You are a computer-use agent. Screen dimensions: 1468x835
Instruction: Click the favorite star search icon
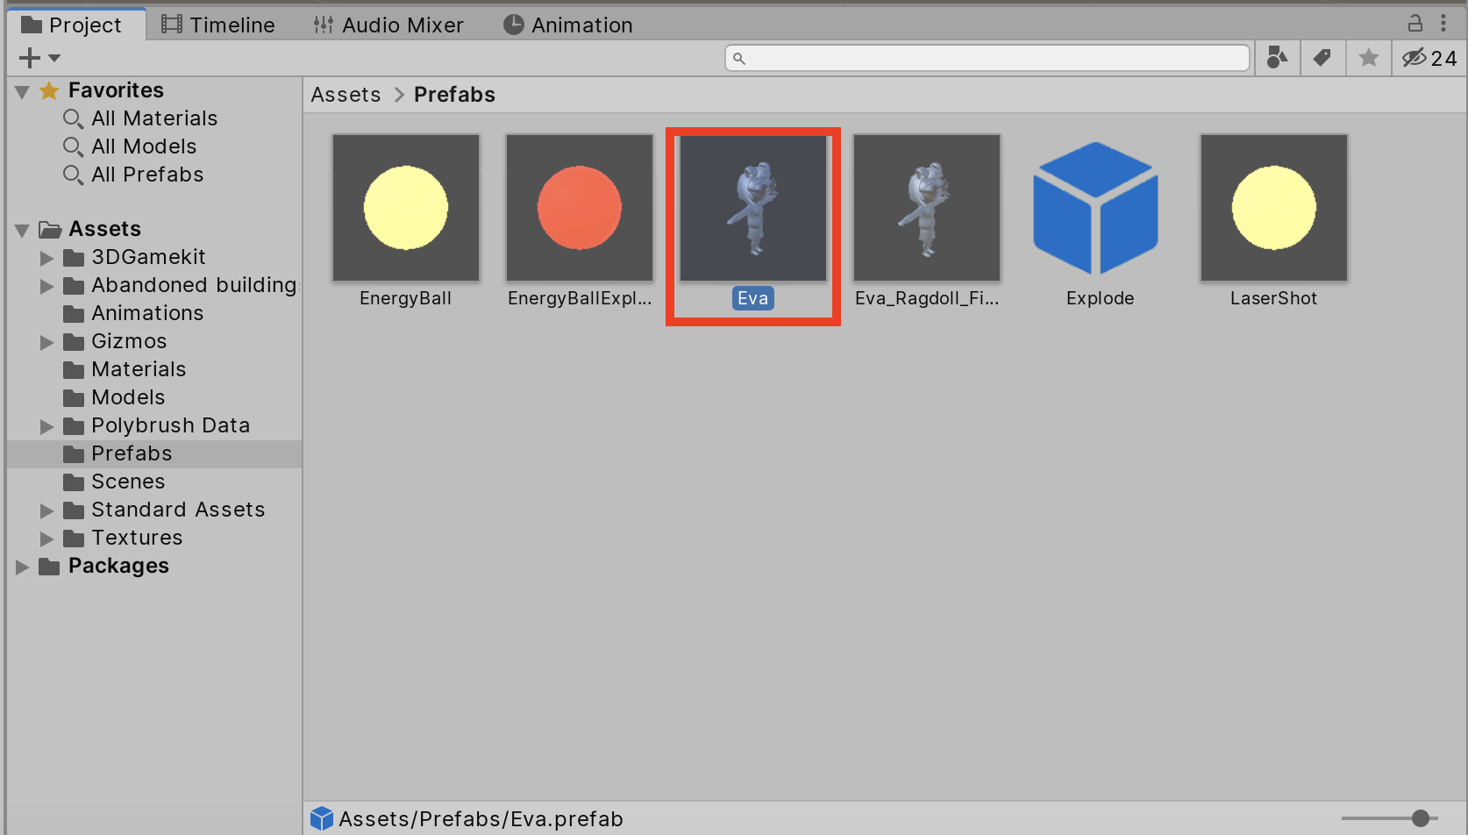pos(1369,58)
